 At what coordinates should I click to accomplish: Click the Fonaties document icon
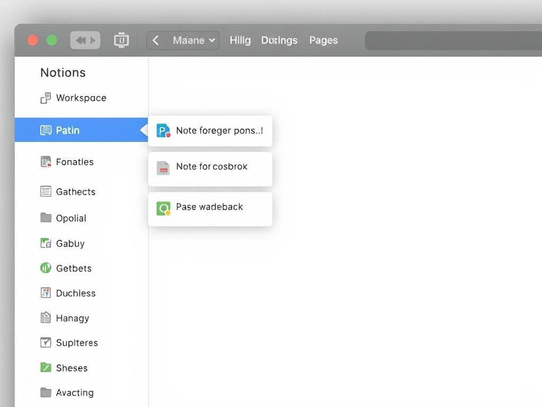pyautogui.click(x=46, y=162)
